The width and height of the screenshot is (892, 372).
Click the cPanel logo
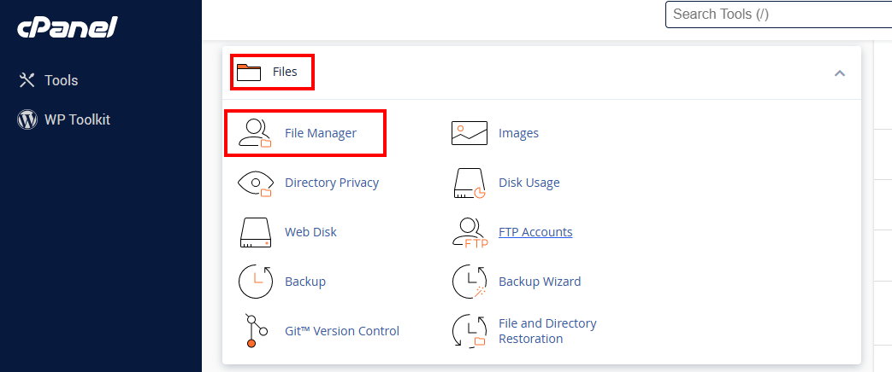pyautogui.click(x=68, y=27)
